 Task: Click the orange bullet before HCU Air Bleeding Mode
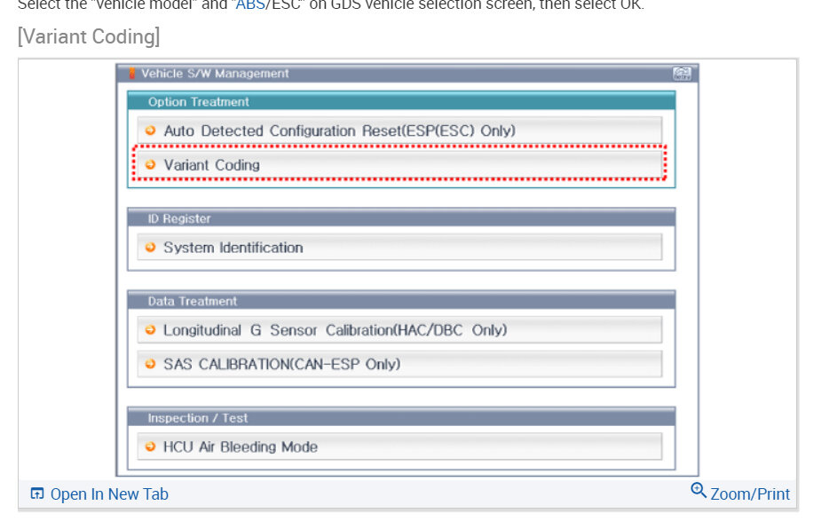click(x=150, y=447)
